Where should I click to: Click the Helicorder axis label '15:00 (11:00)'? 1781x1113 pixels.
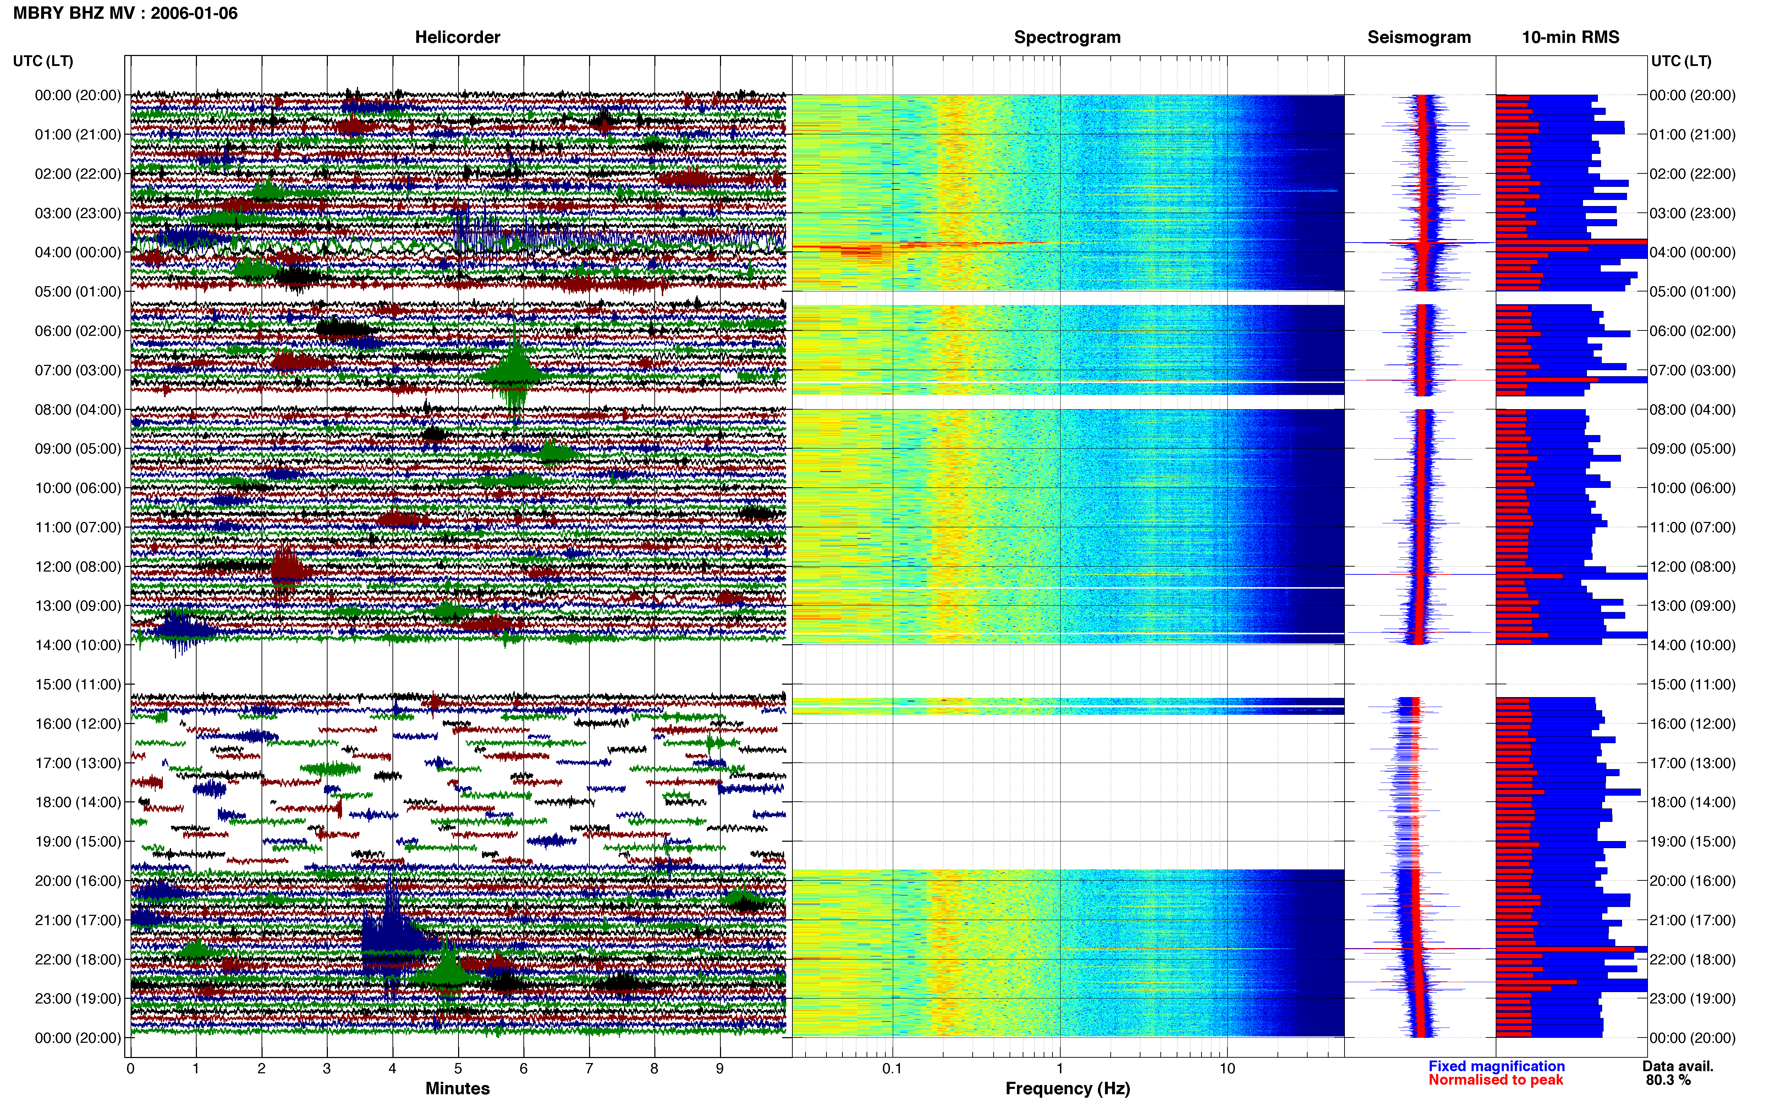78,685
